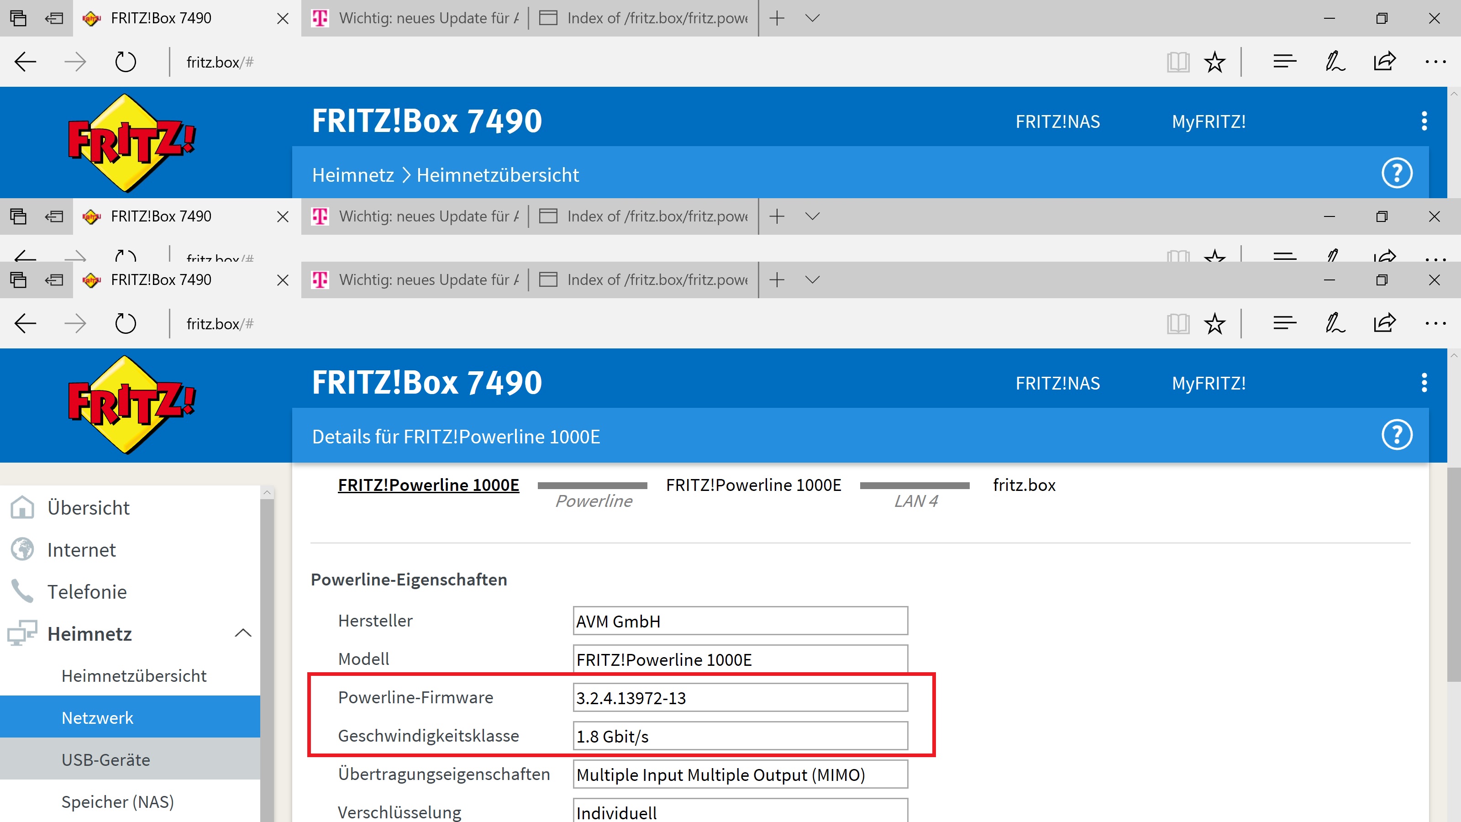Click the web note pen icon in top toolbar
This screenshot has width=1461, height=822.
click(1335, 62)
